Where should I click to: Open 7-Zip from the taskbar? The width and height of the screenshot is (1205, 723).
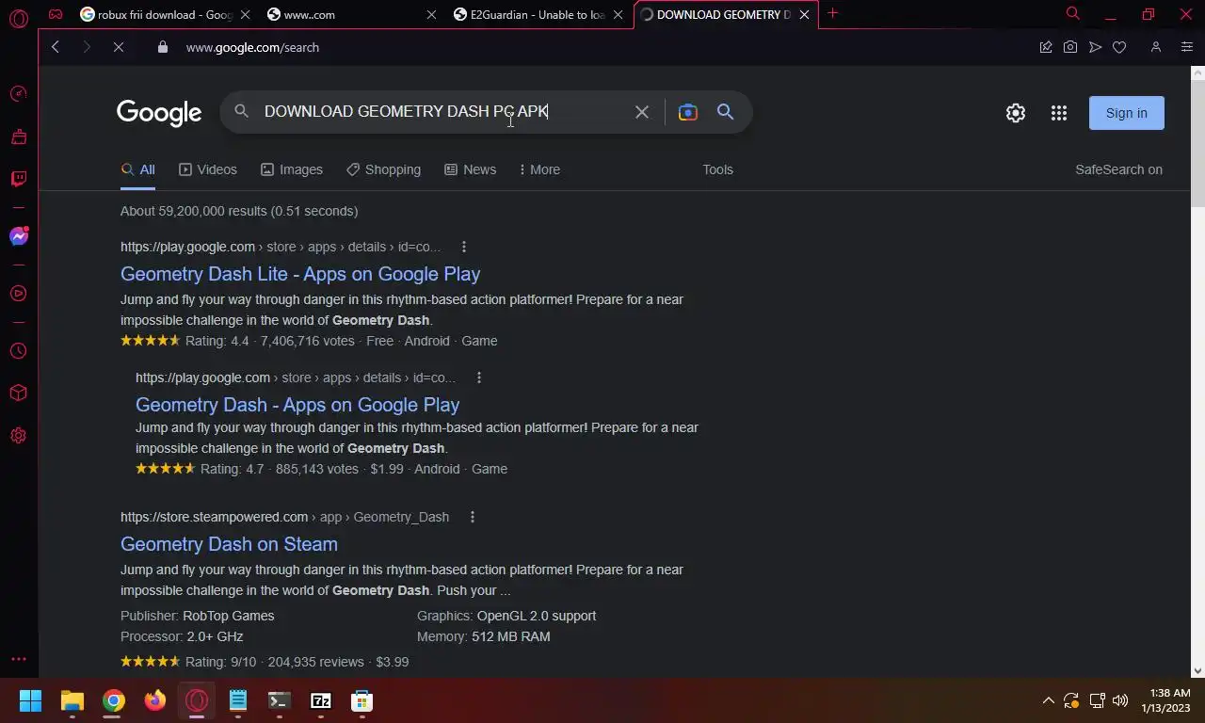tap(320, 700)
